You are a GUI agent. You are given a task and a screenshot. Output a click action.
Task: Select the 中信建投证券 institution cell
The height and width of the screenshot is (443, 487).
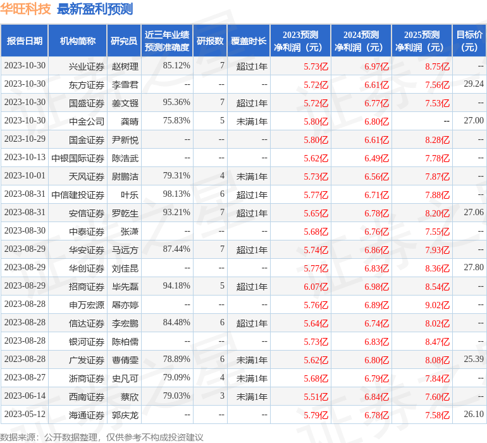click(x=78, y=195)
